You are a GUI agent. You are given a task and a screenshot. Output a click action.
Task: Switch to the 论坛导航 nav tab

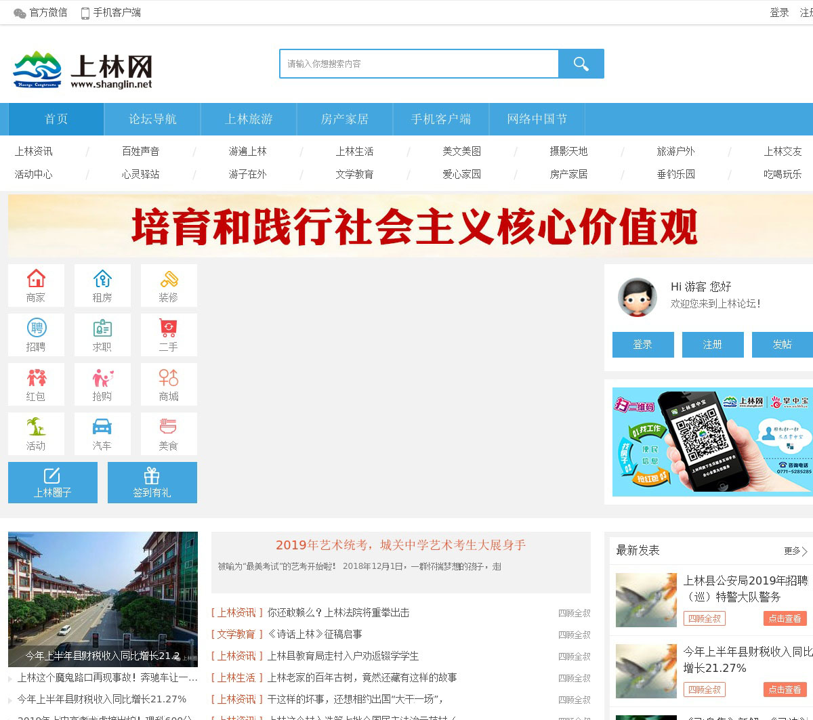[x=152, y=119]
